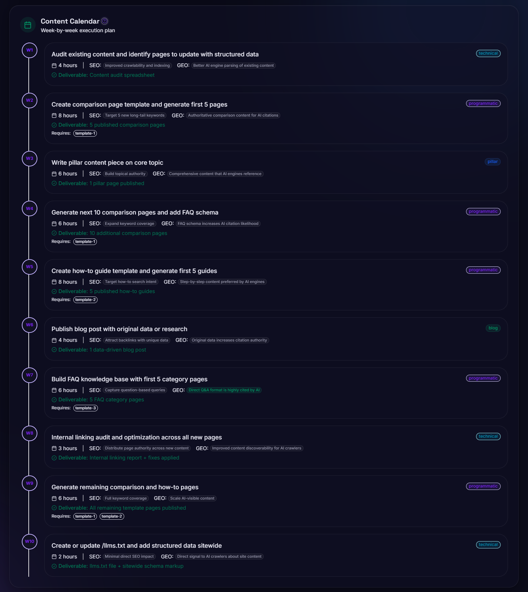
Task: Click the calendar icon beside 8 hours in Week 2
Action: [x=54, y=115]
